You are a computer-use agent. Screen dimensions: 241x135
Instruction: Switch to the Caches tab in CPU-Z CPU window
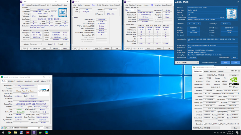pyautogui.click(x=28, y=5)
